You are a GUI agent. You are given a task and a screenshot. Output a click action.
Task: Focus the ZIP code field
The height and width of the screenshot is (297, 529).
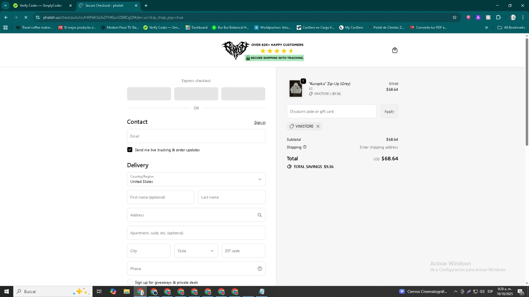243,251
